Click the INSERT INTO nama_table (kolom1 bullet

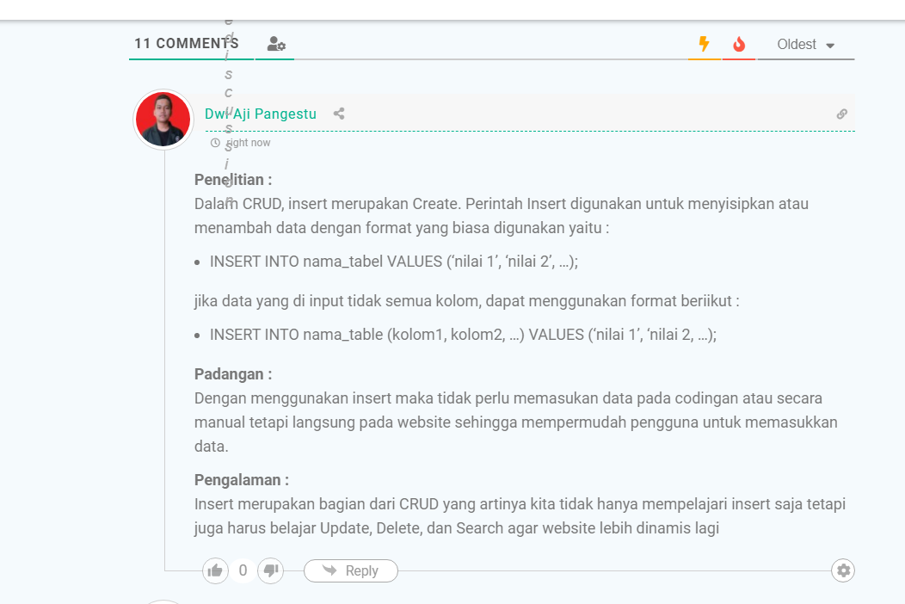click(x=463, y=335)
